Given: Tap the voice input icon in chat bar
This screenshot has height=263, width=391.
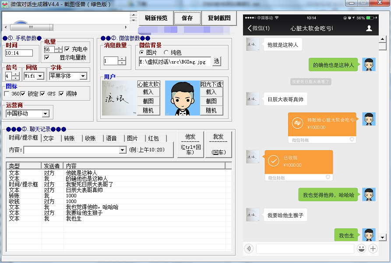Looking at the screenshot, I should pyautogui.click(x=249, y=249).
